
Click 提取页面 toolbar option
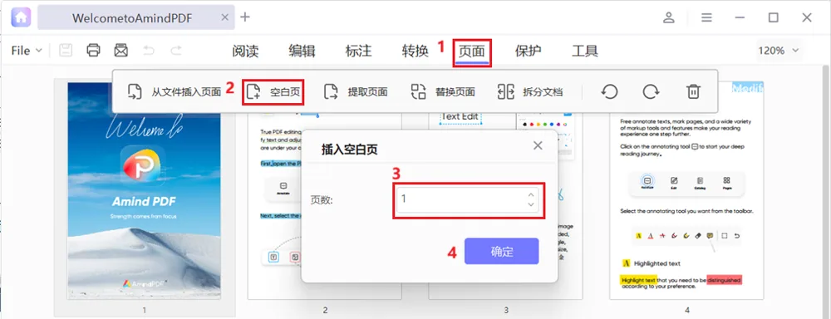click(x=356, y=91)
